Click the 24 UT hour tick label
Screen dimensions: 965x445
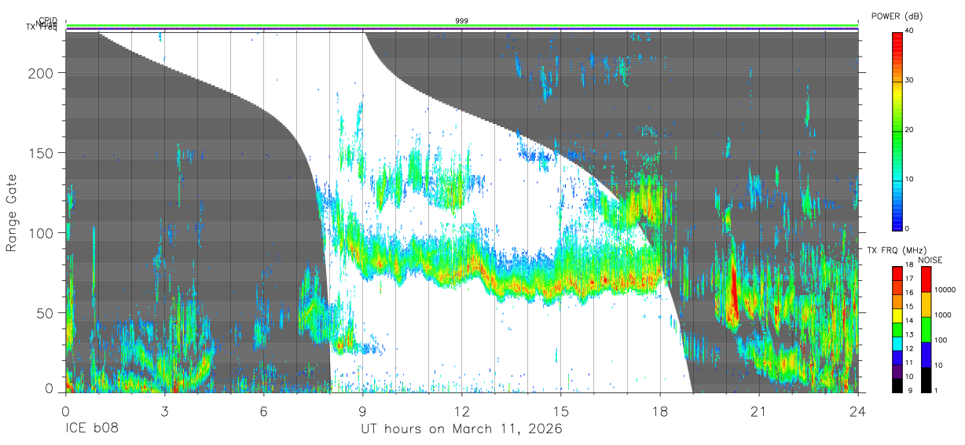(858, 411)
